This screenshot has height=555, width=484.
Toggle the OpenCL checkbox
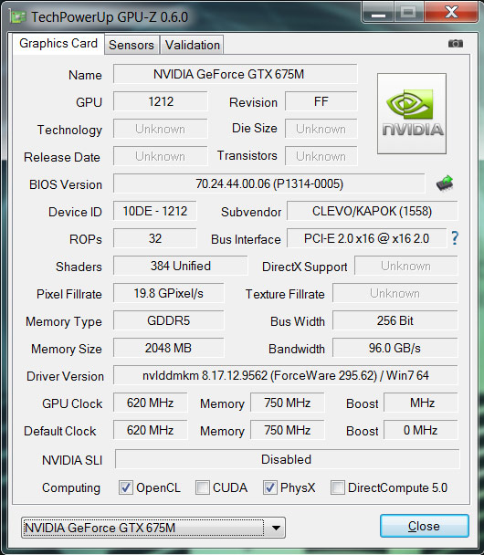pyautogui.click(x=126, y=487)
